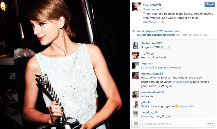Focus the 'Lascia un commento...' comment field
The width and height of the screenshot is (217, 129).
173,124
